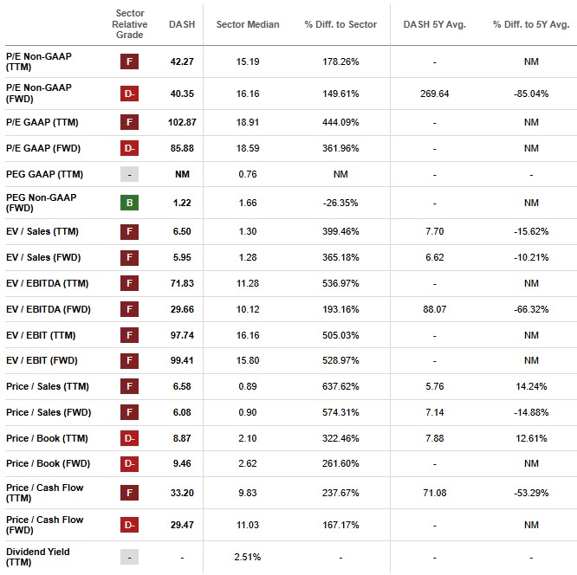The image size is (577, 575).
Task: Select the 269.64 five-year average value cell
Action: tap(433, 94)
